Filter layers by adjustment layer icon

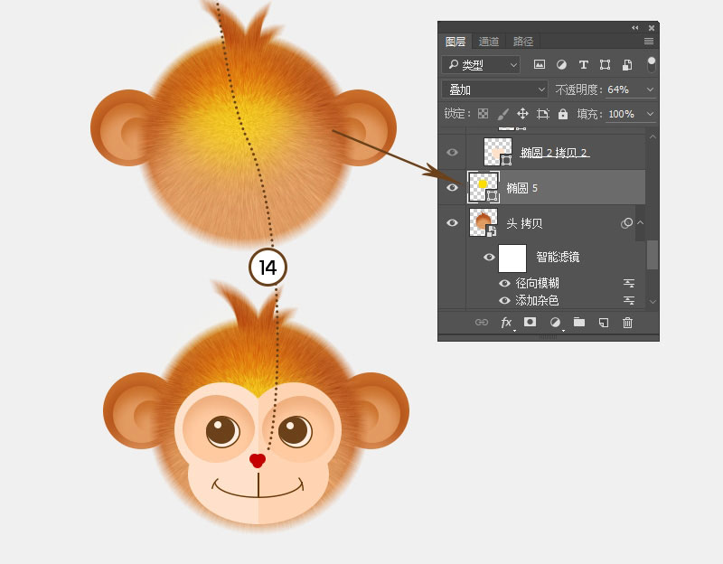pos(561,64)
